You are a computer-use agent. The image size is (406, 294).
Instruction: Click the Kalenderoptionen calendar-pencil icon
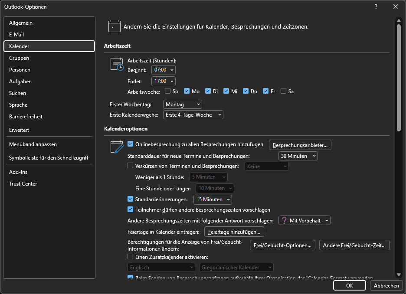[117, 147]
